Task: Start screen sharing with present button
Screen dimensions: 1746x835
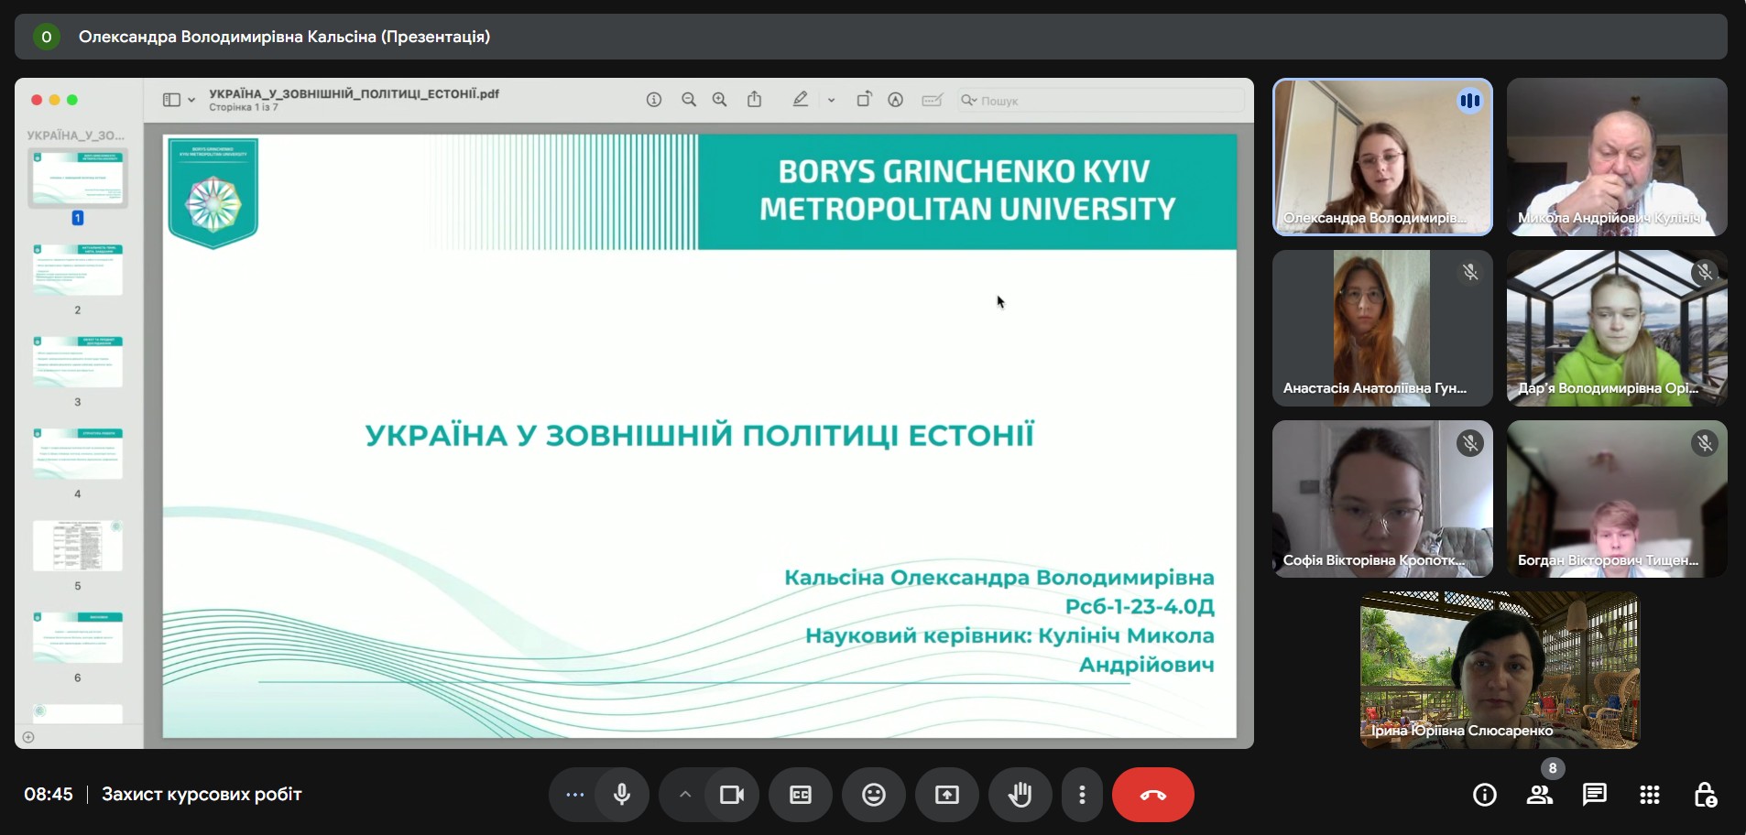Action: tap(946, 795)
